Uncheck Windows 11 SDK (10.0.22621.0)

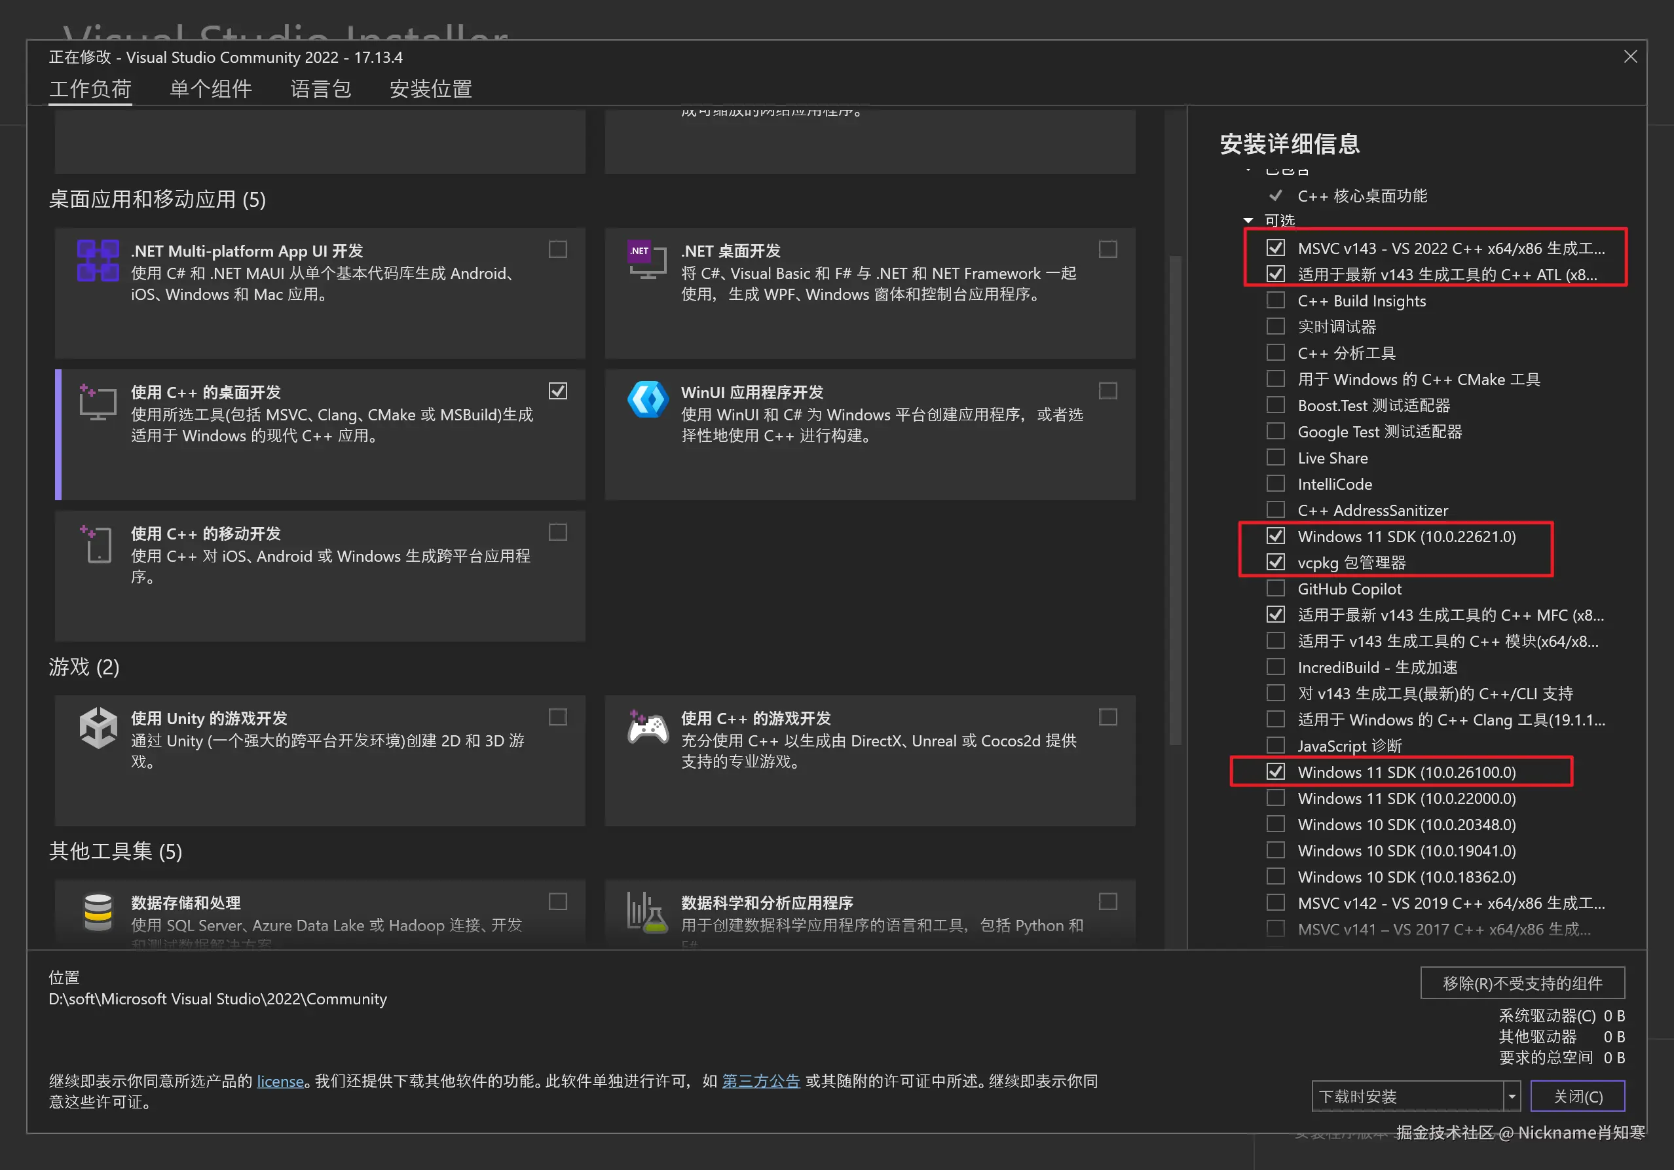pos(1275,536)
